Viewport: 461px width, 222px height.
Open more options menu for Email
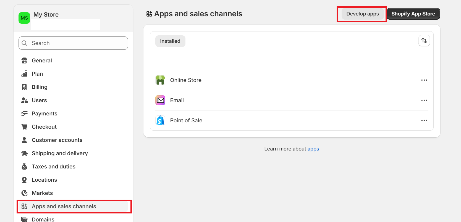pos(424,100)
